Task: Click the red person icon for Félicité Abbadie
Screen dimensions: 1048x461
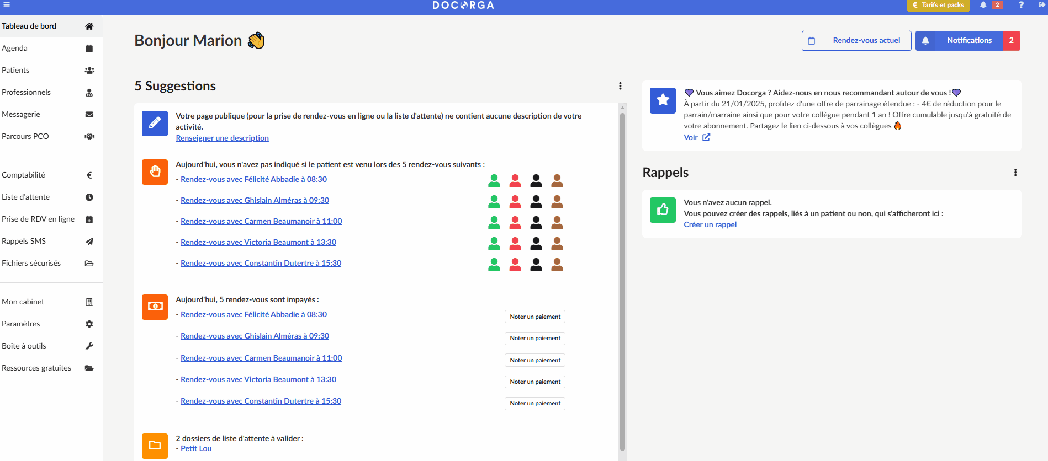Action: click(515, 181)
